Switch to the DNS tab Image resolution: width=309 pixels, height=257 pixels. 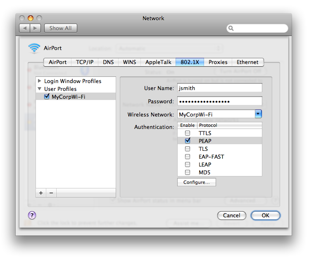pyautogui.click(x=108, y=62)
